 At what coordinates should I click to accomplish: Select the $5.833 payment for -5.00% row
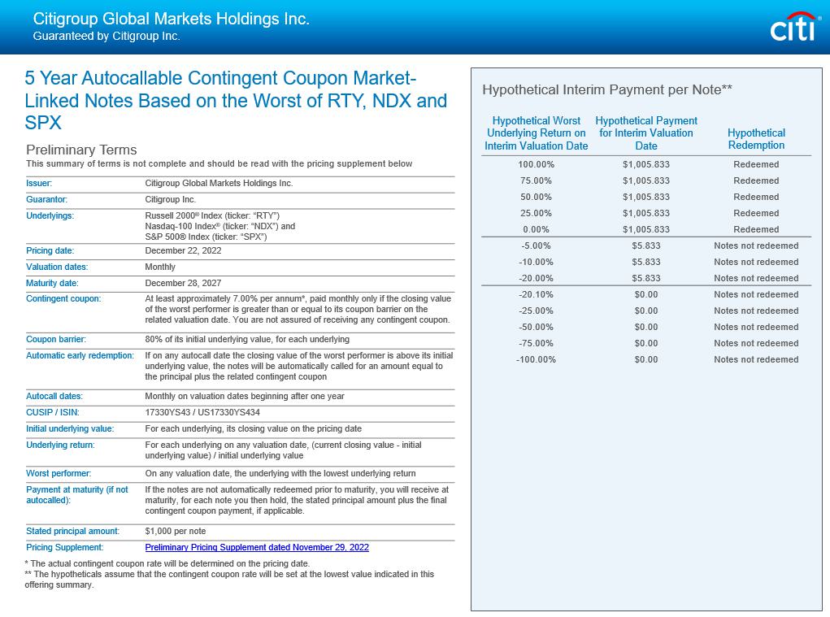[x=646, y=245]
